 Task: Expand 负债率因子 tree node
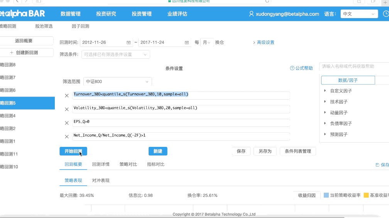(x=325, y=123)
